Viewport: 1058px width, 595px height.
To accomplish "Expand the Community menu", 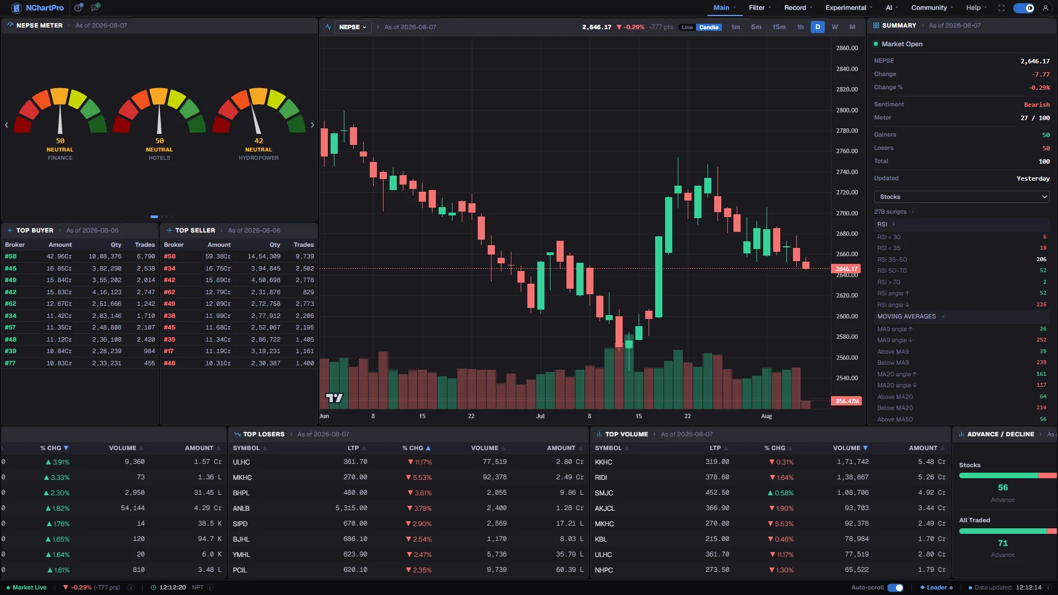I will click(932, 8).
